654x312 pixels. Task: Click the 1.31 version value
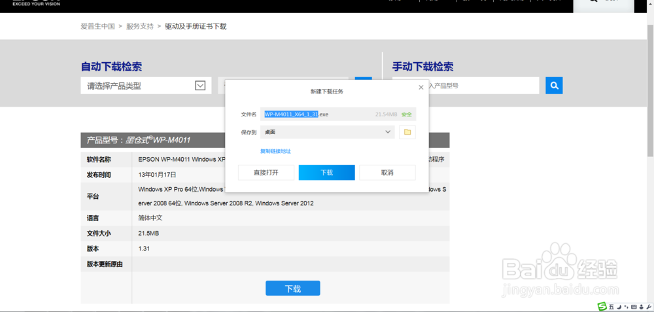click(144, 249)
